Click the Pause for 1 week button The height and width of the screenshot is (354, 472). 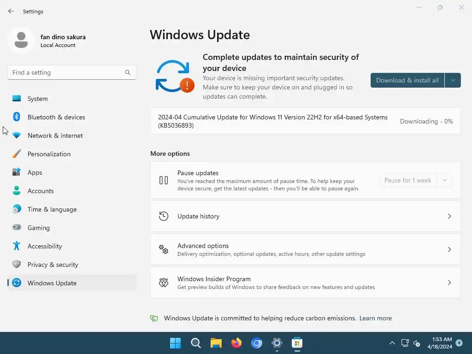[x=408, y=180]
